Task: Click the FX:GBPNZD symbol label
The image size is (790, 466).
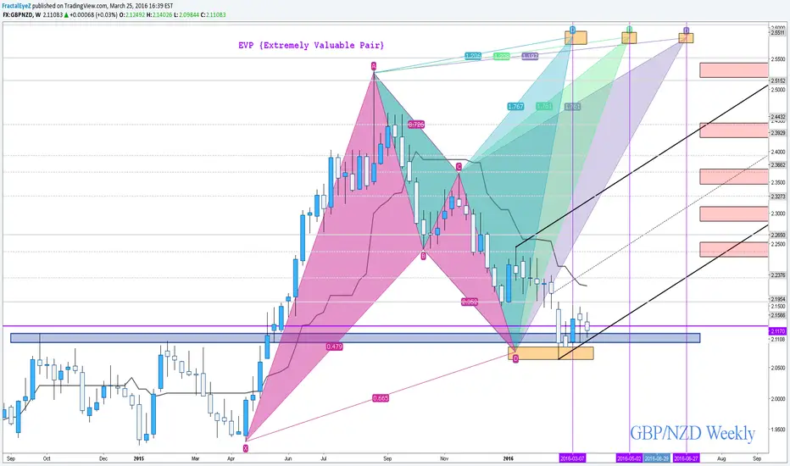Action: (x=18, y=14)
